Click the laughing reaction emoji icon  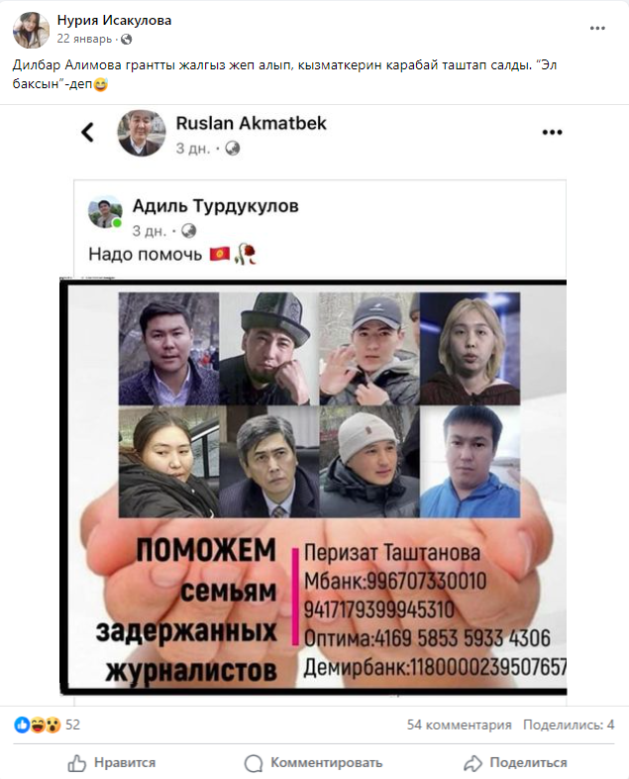point(38,724)
